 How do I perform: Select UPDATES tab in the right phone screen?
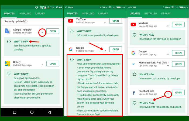(135, 14)
